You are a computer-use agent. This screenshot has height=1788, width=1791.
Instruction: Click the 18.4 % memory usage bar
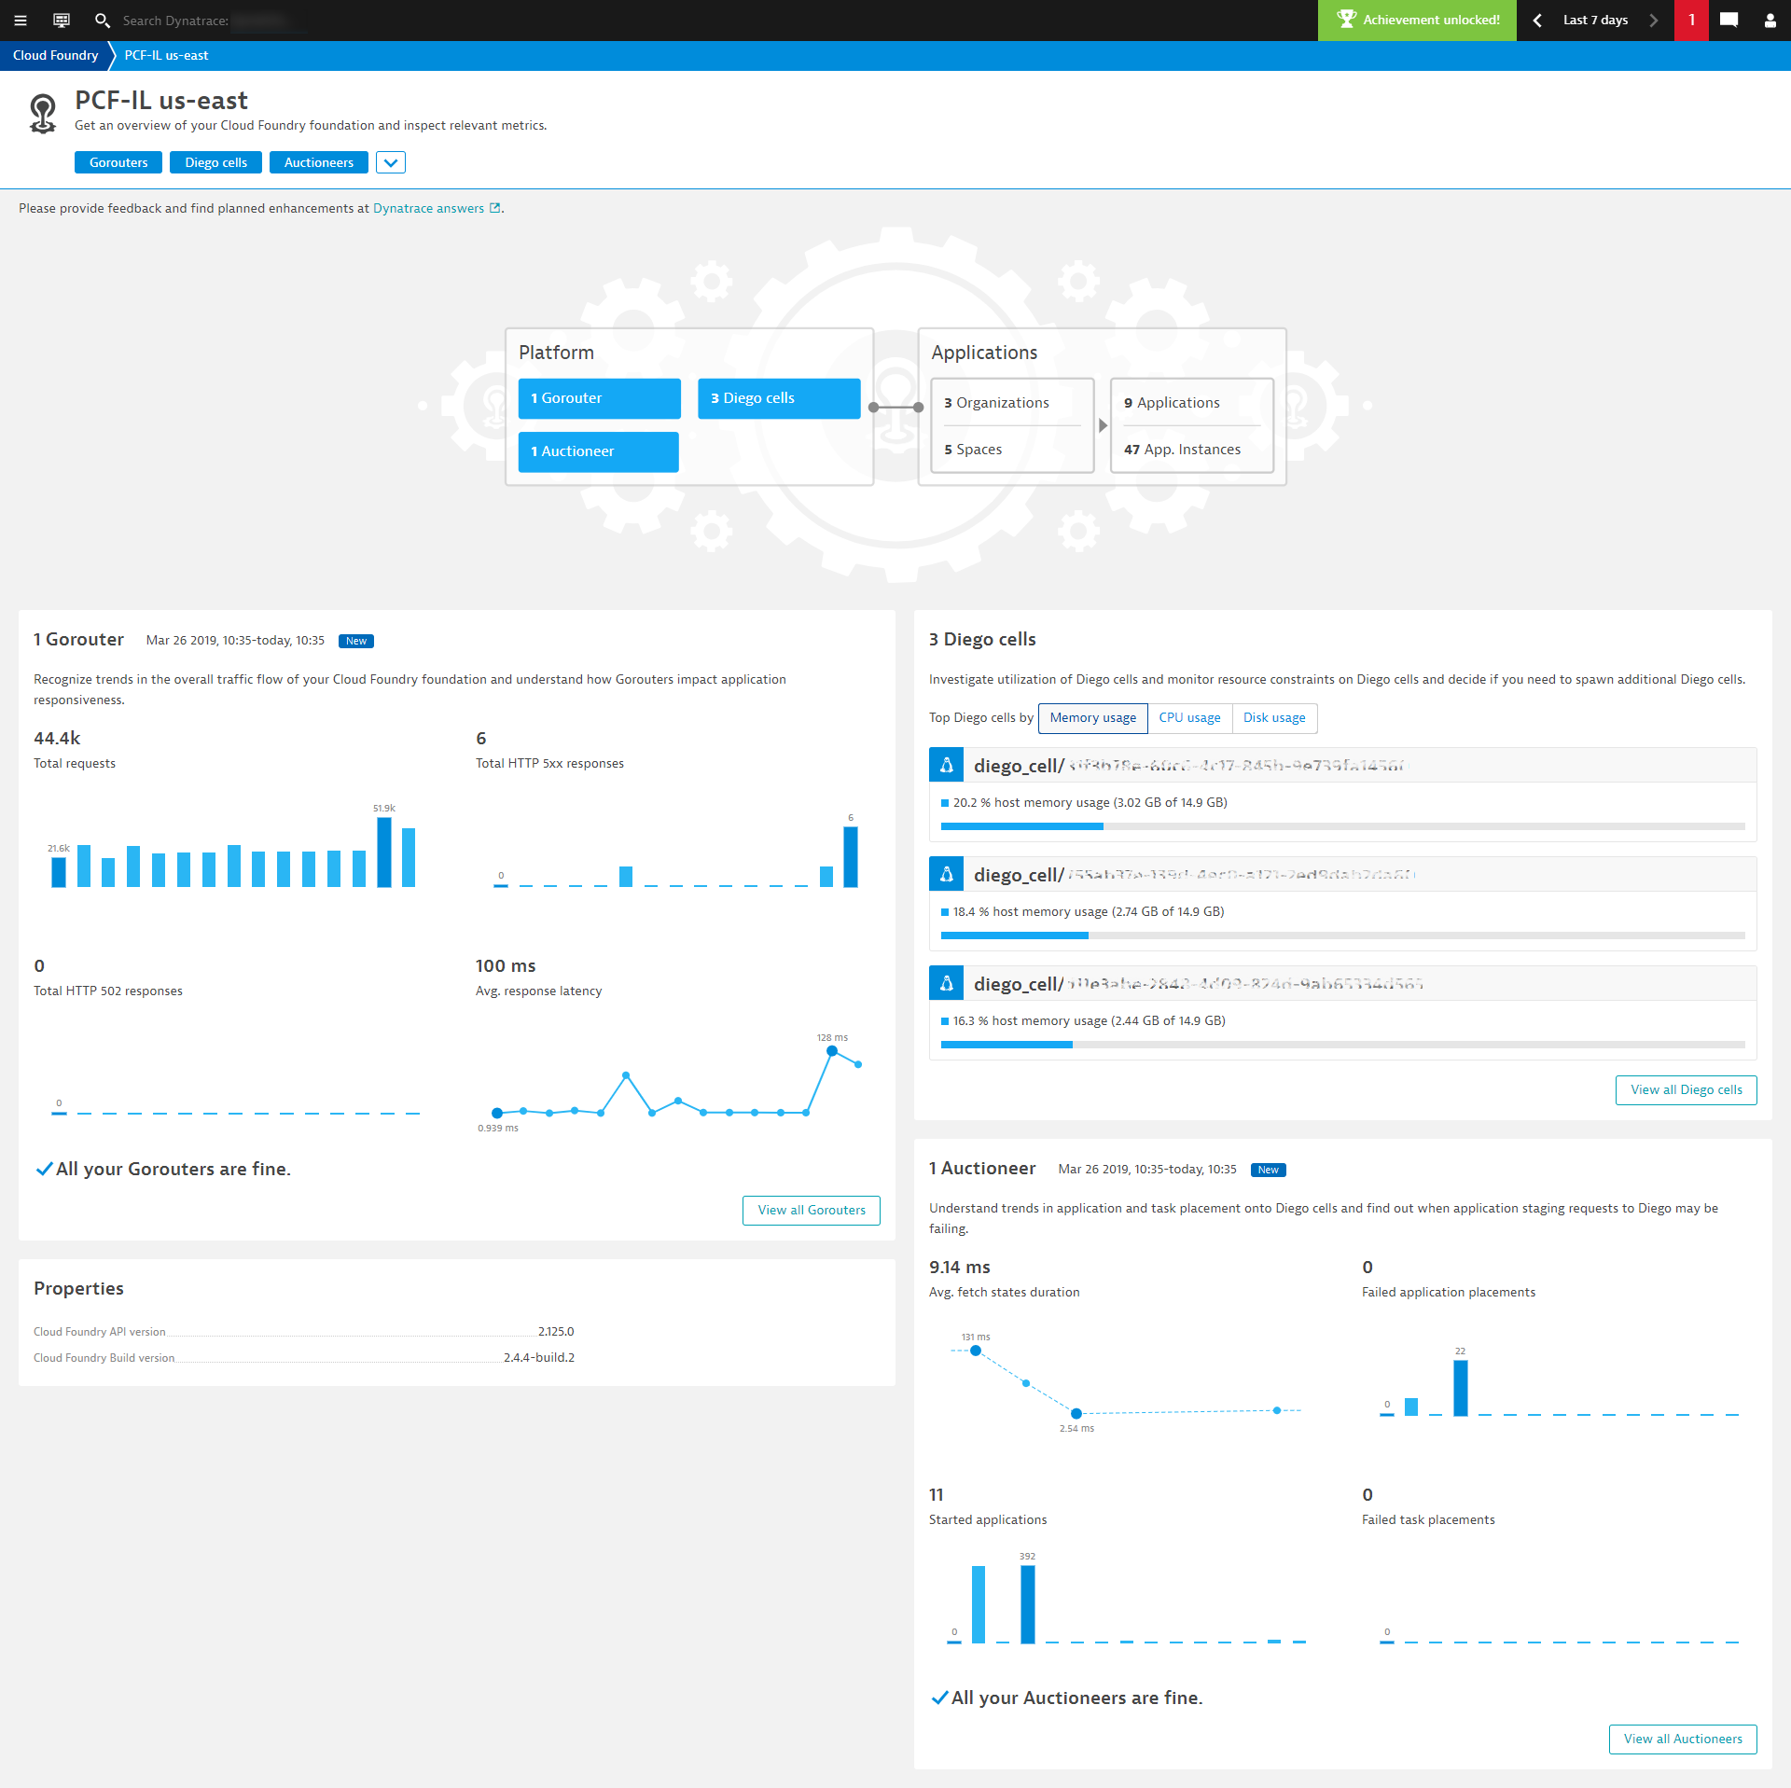[1343, 936]
